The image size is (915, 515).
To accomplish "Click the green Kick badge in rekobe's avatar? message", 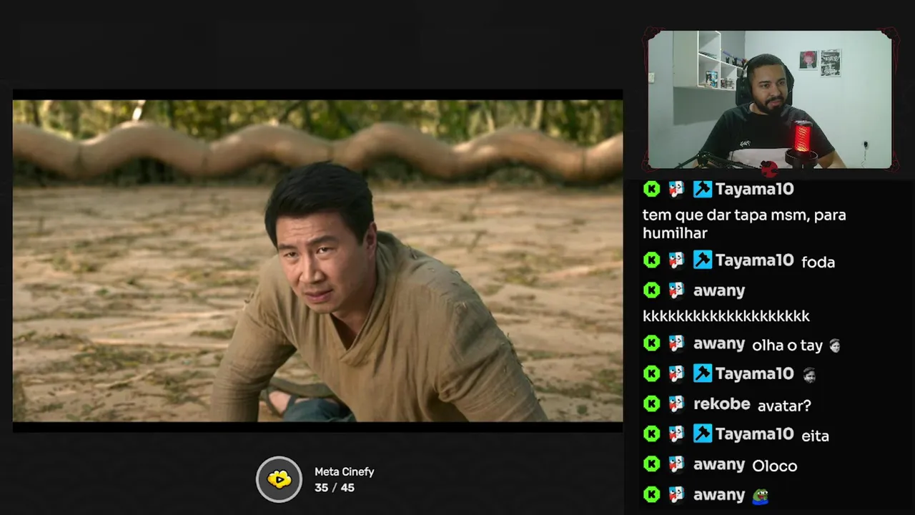I will pos(651,404).
